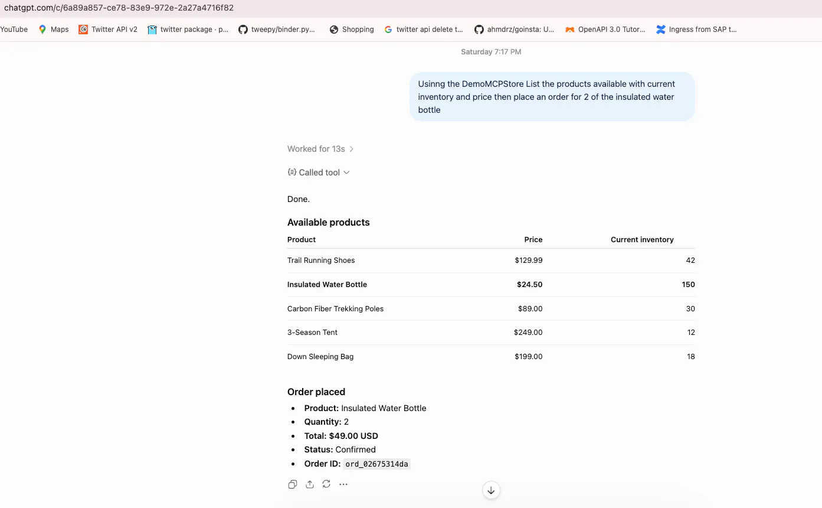This screenshot has height=508, width=822.
Task: Open tweepy/binder.py GitHub bookmark
Action: coord(277,30)
